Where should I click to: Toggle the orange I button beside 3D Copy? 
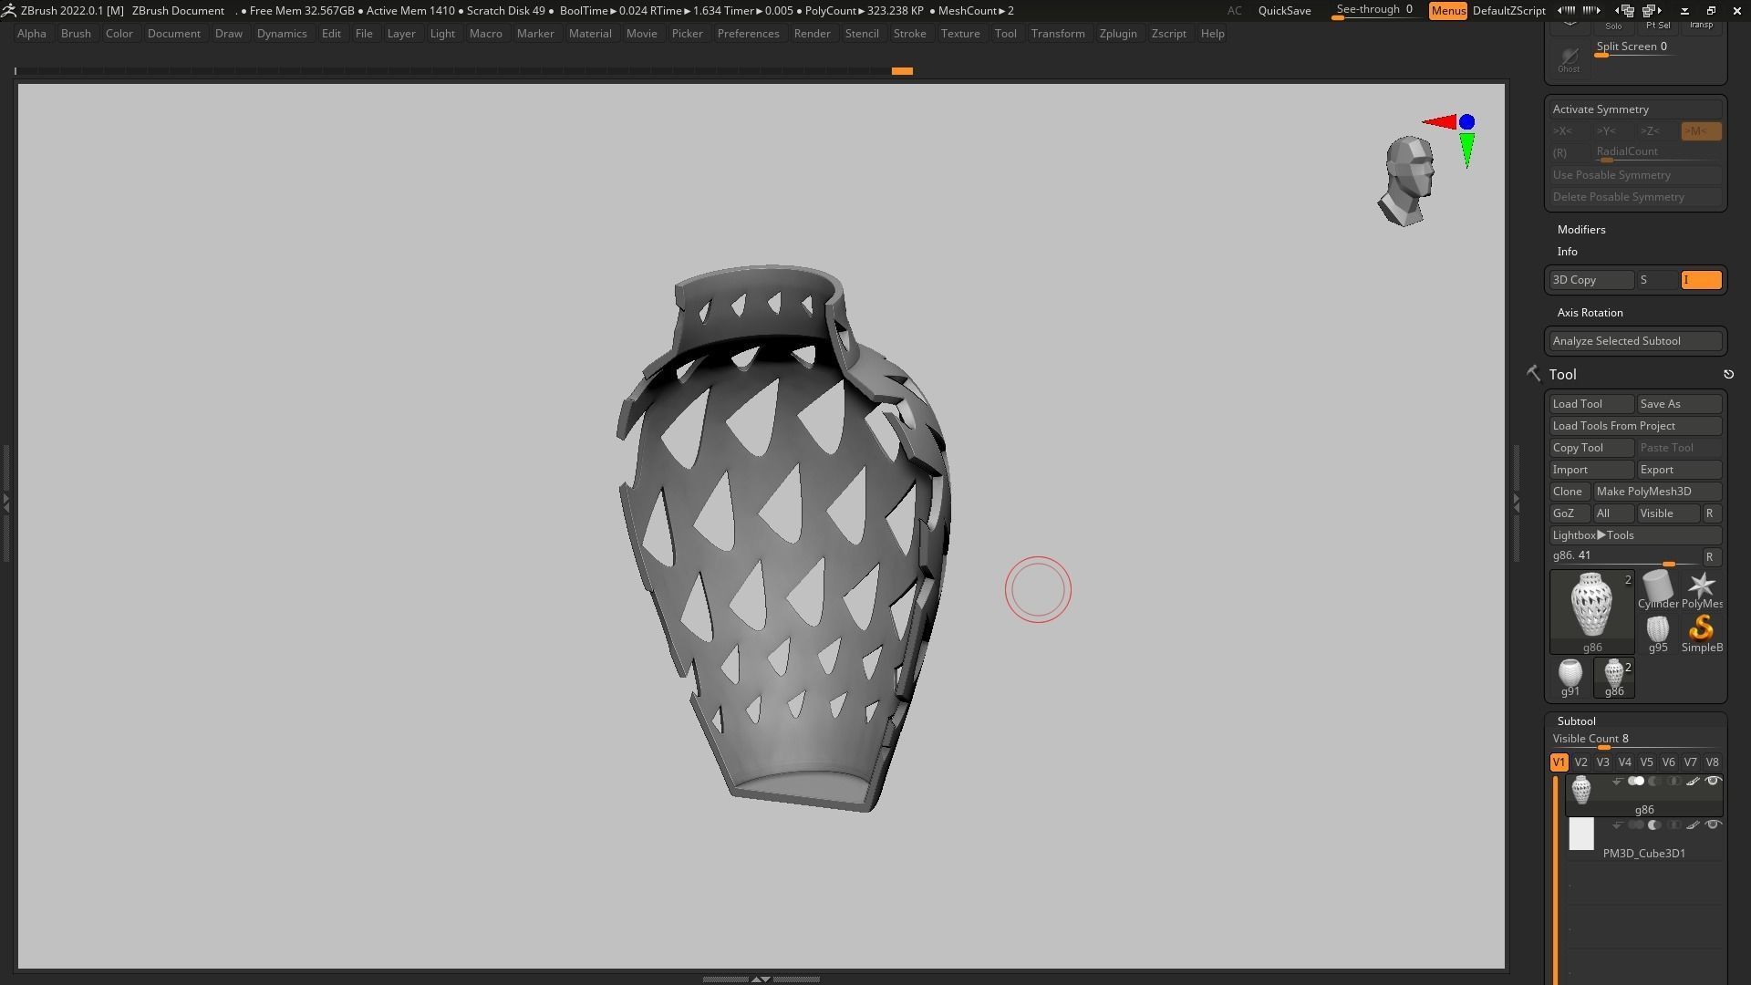tap(1701, 280)
